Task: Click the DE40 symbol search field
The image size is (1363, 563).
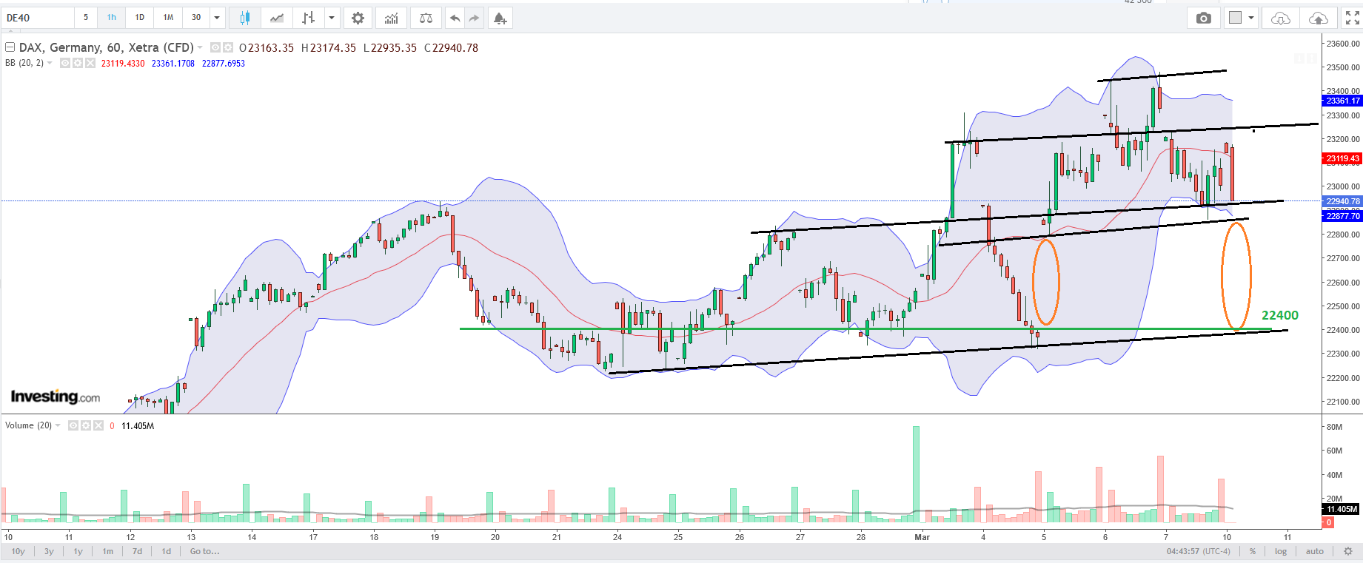Action: click(38, 18)
